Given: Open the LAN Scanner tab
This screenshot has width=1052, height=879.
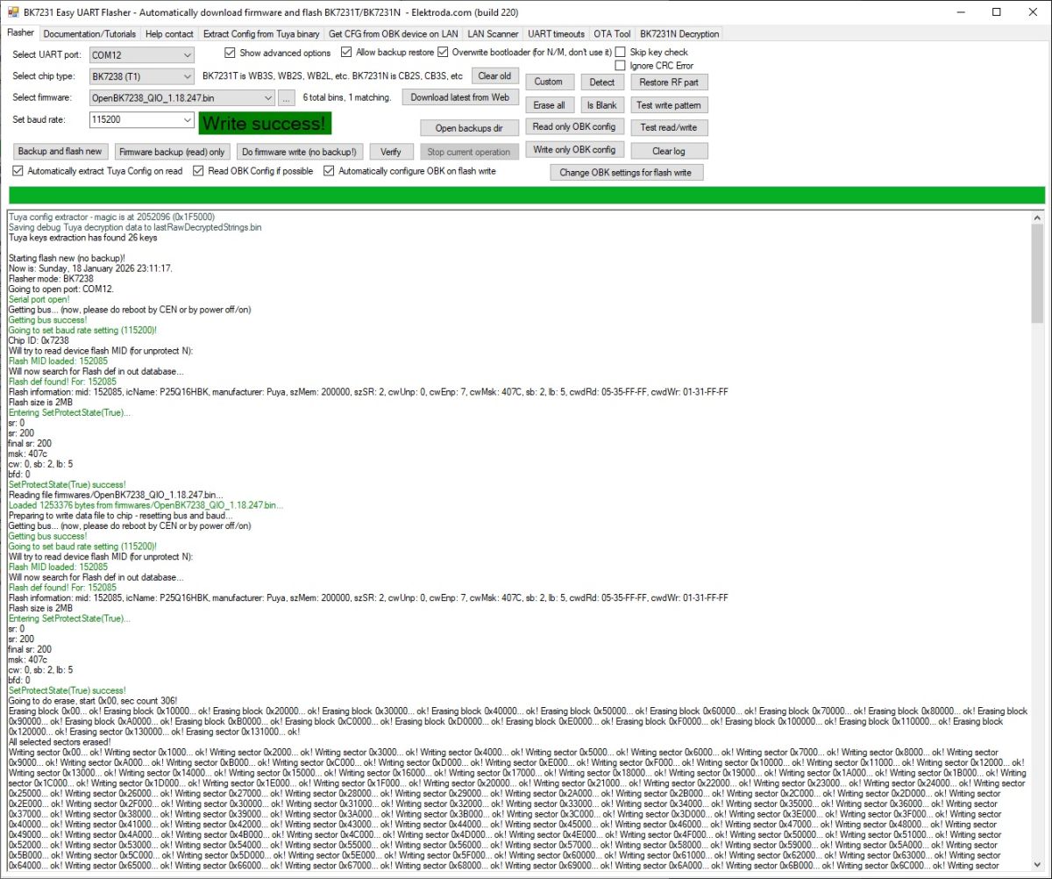Looking at the screenshot, I should point(493,34).
